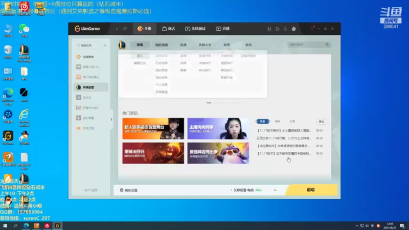Open the Recycle Bin desktop icon
This screenshot has height=230, width=409.
pyautogui.click(x=8, y=52)
